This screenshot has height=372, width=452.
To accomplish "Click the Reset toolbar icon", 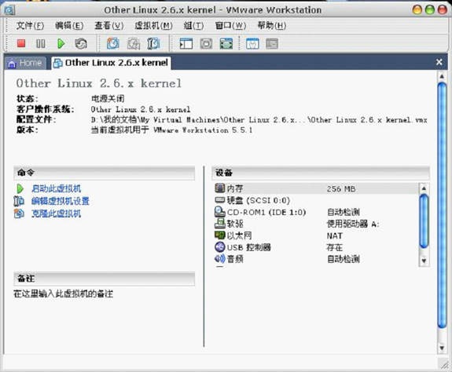I will pos(81,44).
